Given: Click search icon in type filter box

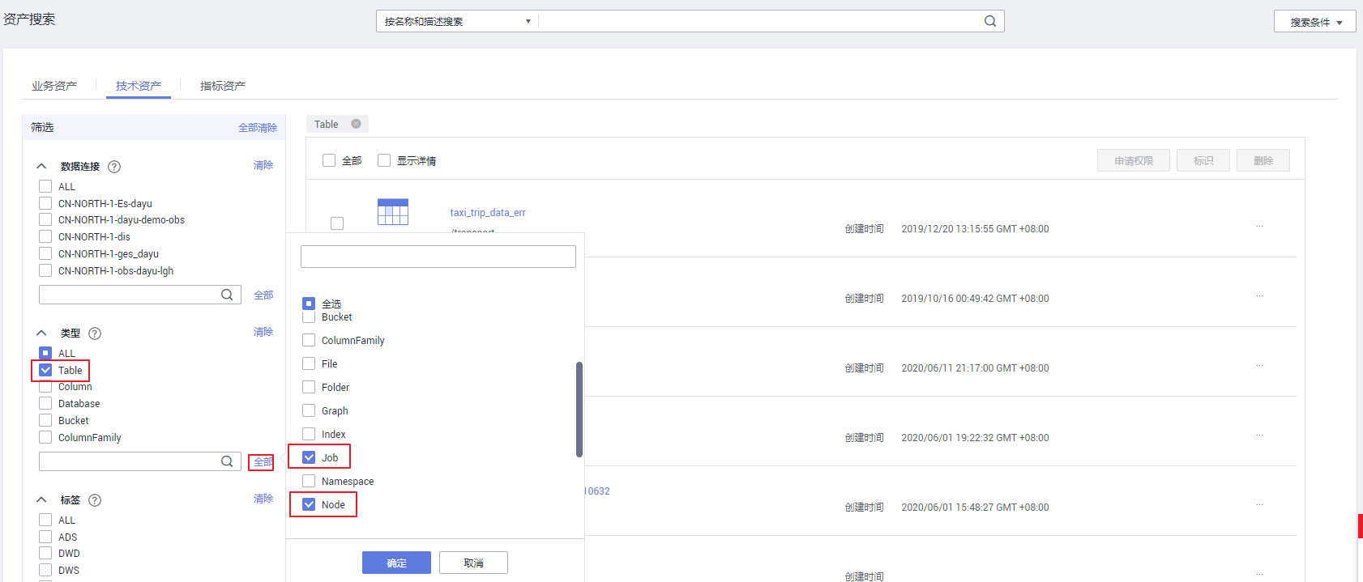Looking at the screenshot, I should coord(227,461).
